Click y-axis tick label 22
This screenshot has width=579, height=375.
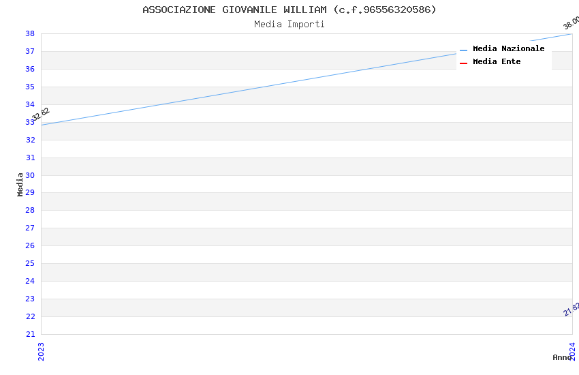pos(30,316)
